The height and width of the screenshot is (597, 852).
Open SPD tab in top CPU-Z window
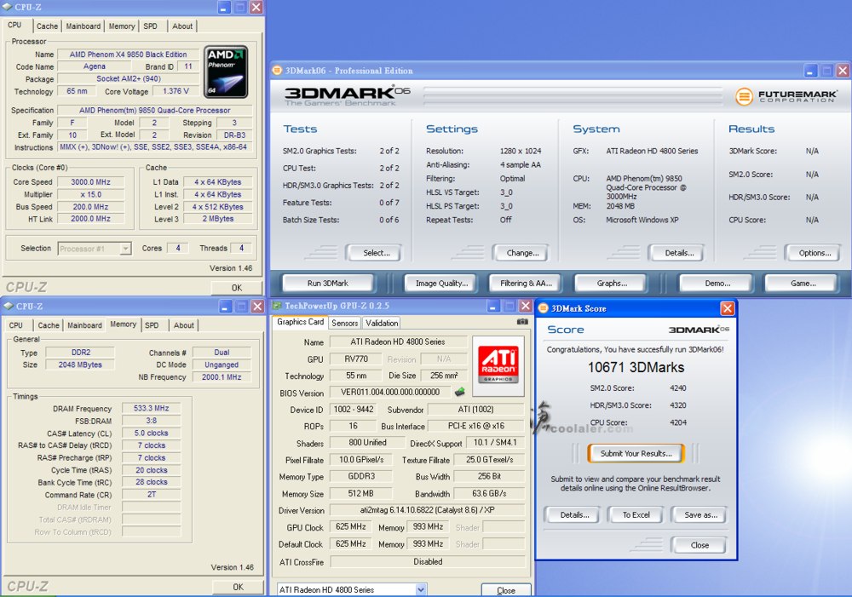151,26
